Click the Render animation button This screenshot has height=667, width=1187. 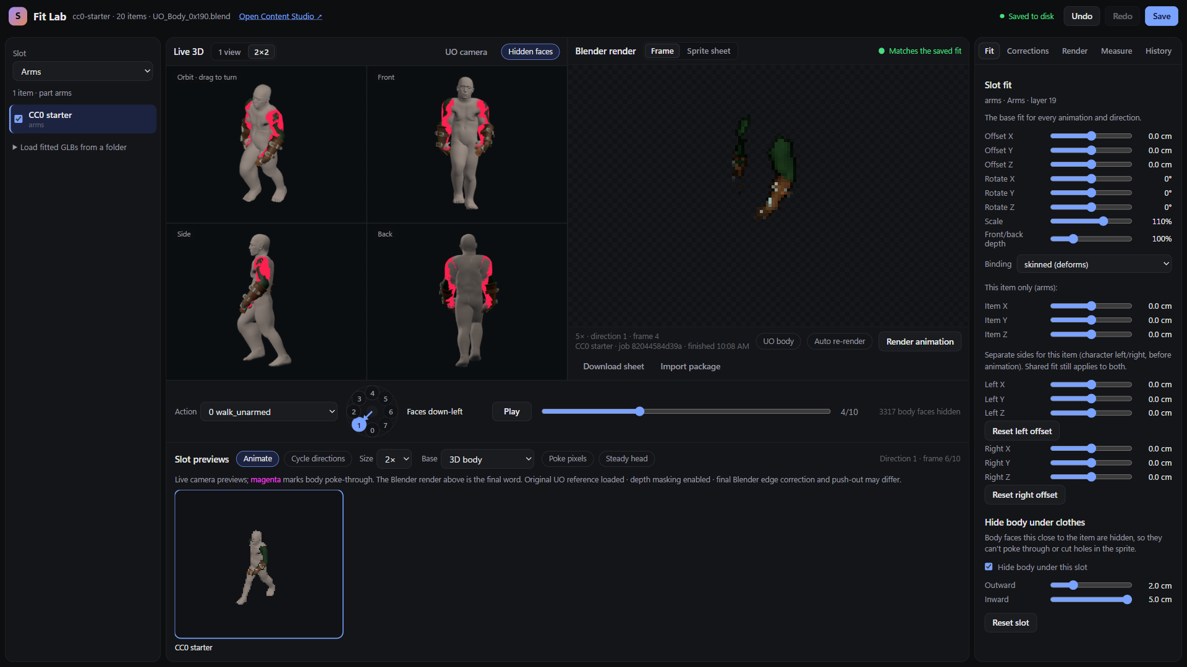tap(919, 342)
